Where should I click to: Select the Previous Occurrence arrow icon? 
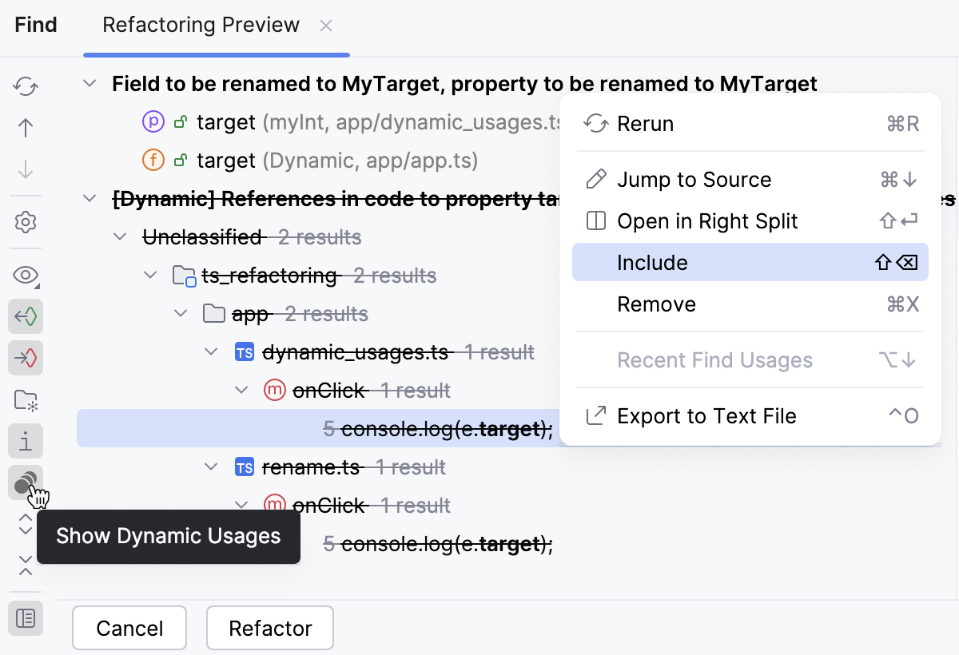25,128
